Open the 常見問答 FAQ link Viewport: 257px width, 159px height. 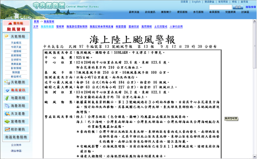(x=223, y=2)
